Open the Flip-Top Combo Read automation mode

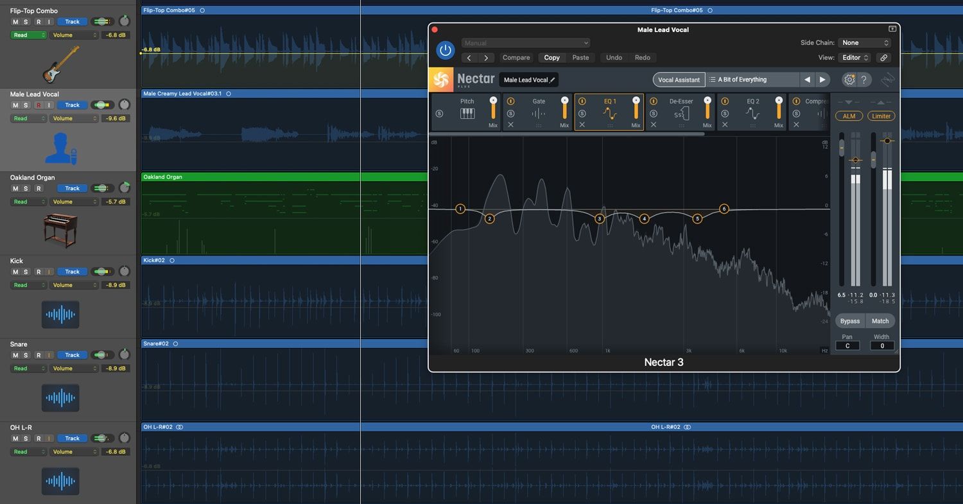(28, 35)
